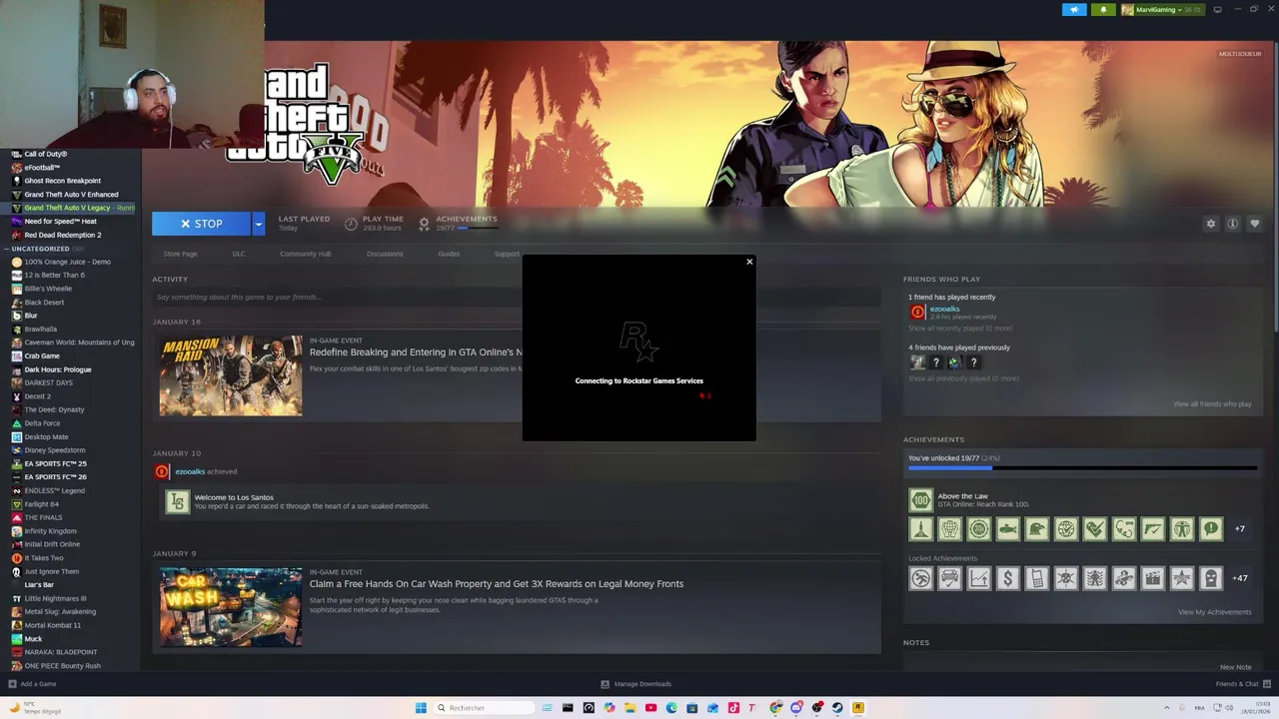Open Manage Downloads
This screenshot has height=719, width=1279.
(636, 684)
